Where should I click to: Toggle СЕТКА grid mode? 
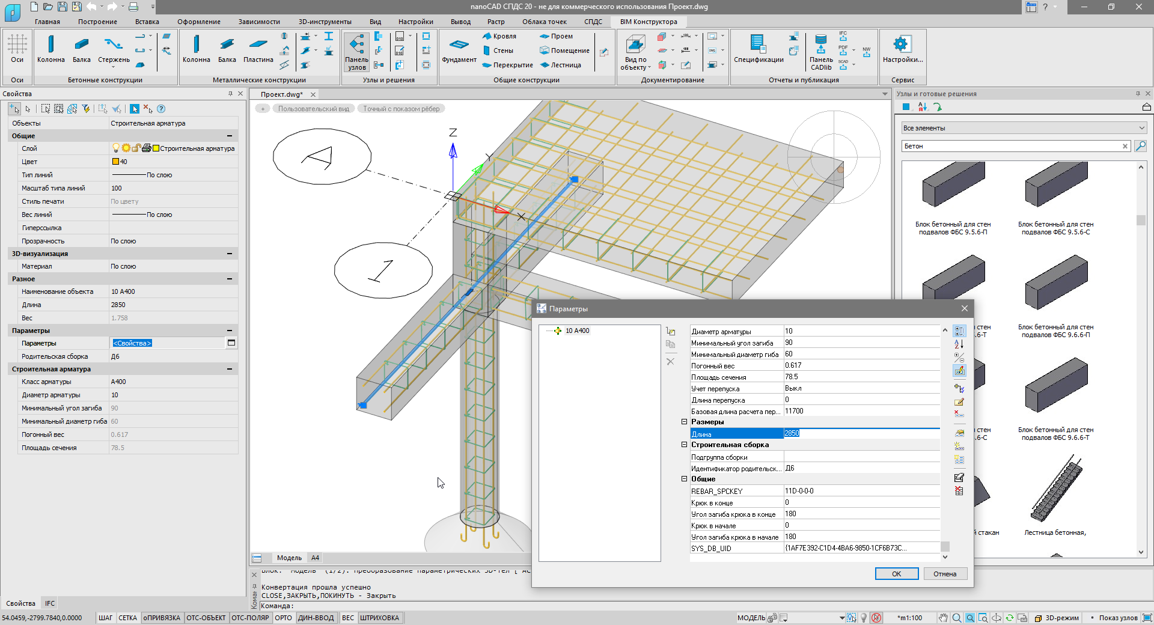(x=127, y=618)
